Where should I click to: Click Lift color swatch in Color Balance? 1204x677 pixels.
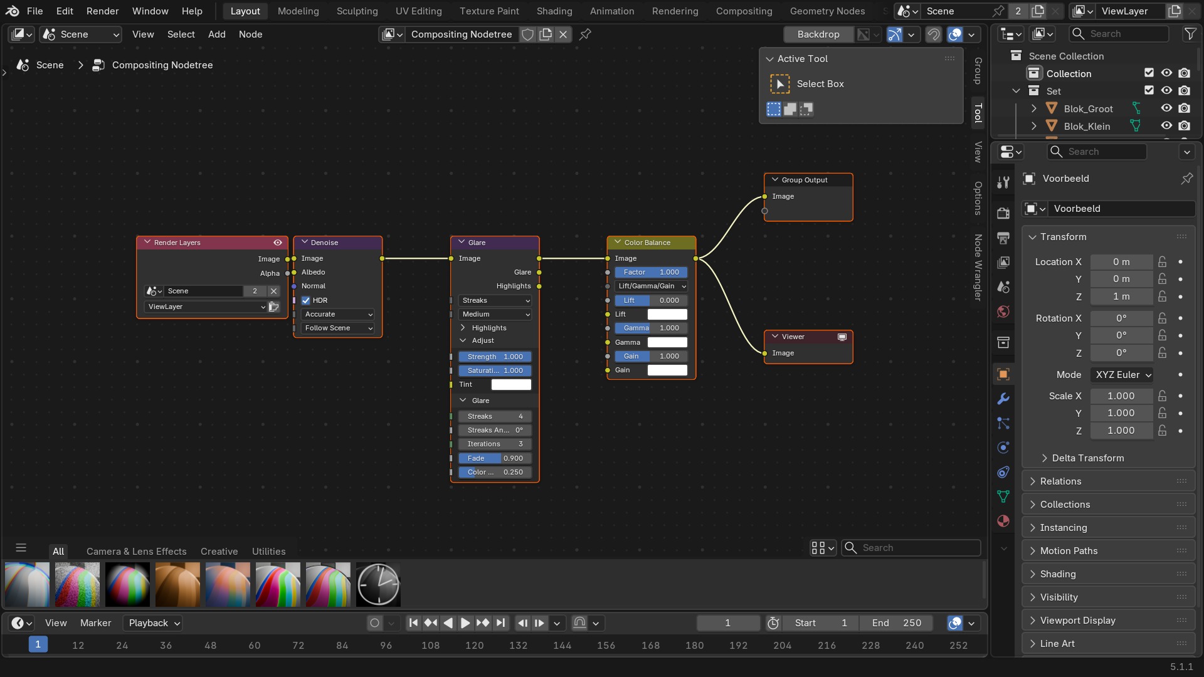(x=667, y=314)
